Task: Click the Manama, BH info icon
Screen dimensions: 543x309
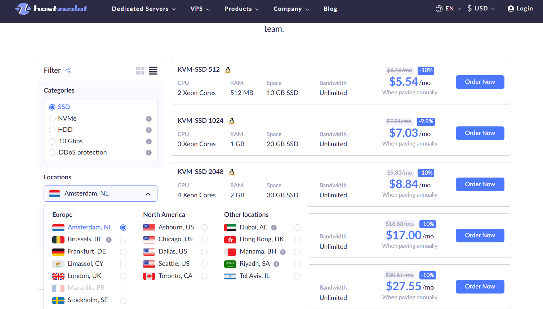Action: pyautogui.click(x=283, y=252)
